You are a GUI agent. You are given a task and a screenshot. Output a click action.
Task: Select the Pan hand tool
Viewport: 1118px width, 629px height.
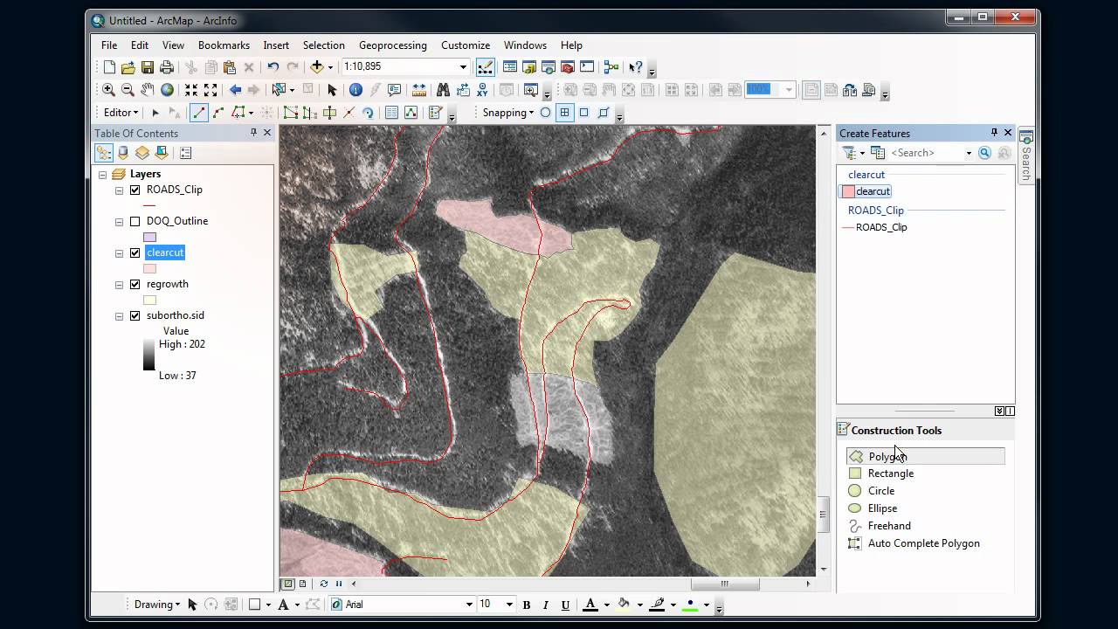click(148, 90)
